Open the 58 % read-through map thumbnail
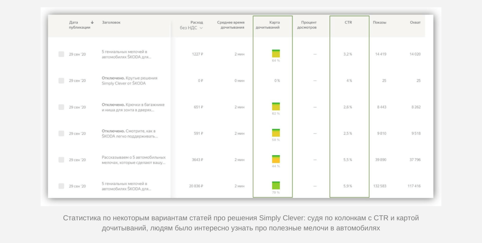Image resolution: width=482 pixels, height=243 pixels. [276, 132]
